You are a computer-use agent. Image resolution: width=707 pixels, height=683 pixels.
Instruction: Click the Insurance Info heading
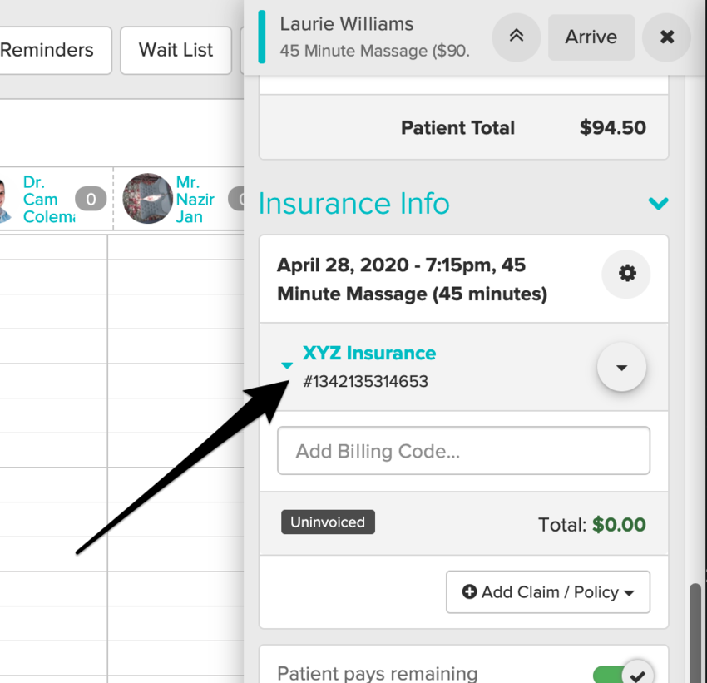coord(353,203)
